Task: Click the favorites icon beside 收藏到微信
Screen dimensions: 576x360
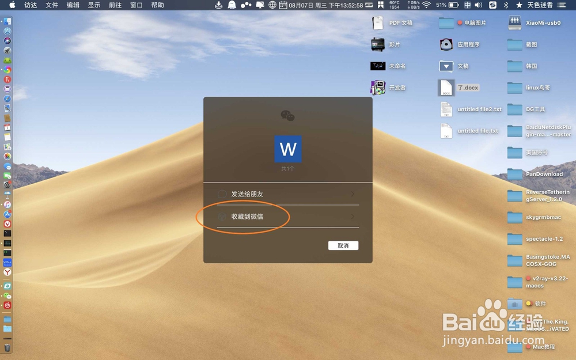Action: (222, 217)
